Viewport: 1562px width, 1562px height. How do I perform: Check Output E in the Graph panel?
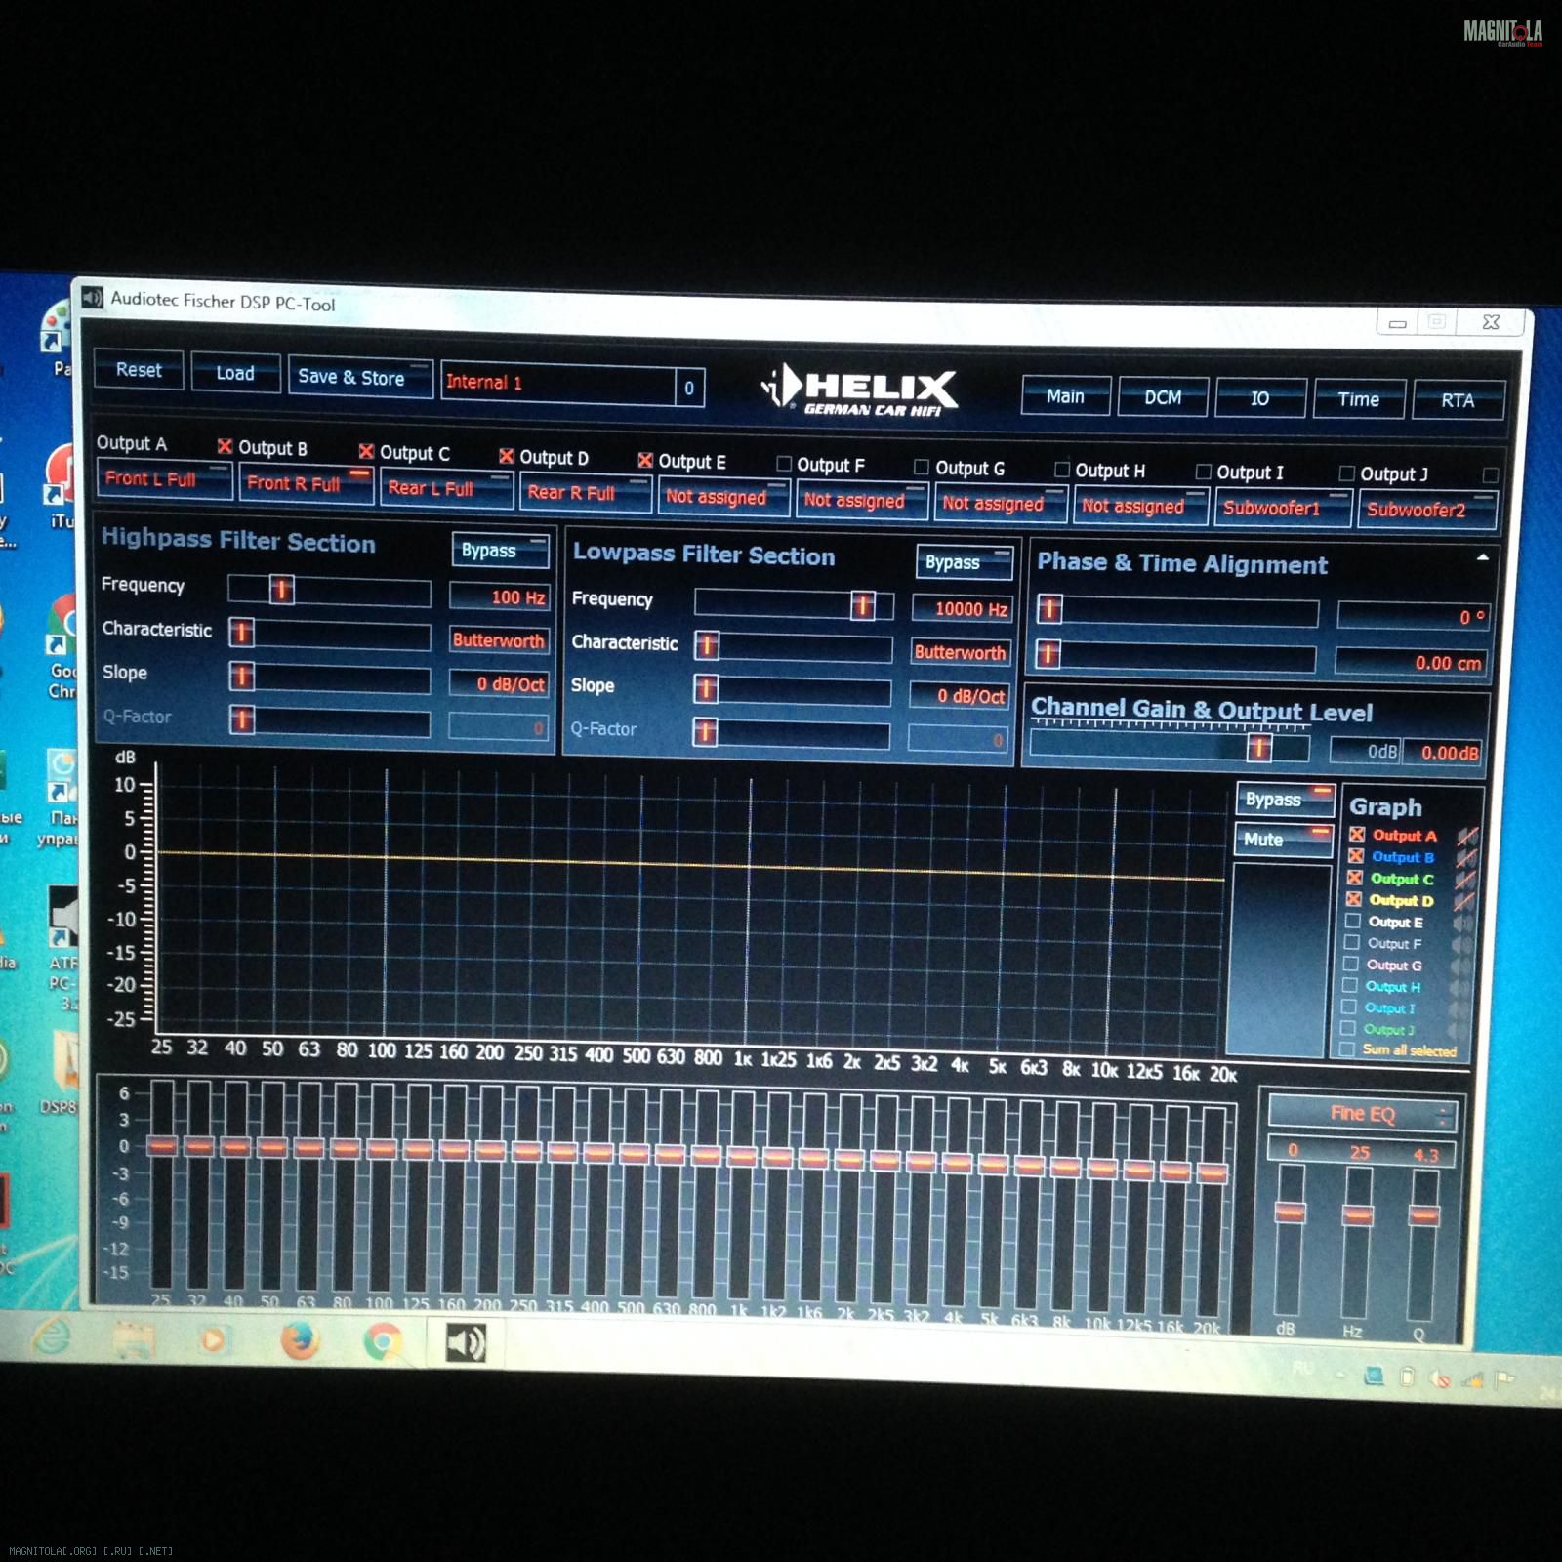[x=1353, y=920]
